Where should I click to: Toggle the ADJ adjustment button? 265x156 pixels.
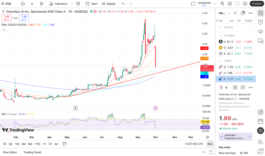click(209, 144)
